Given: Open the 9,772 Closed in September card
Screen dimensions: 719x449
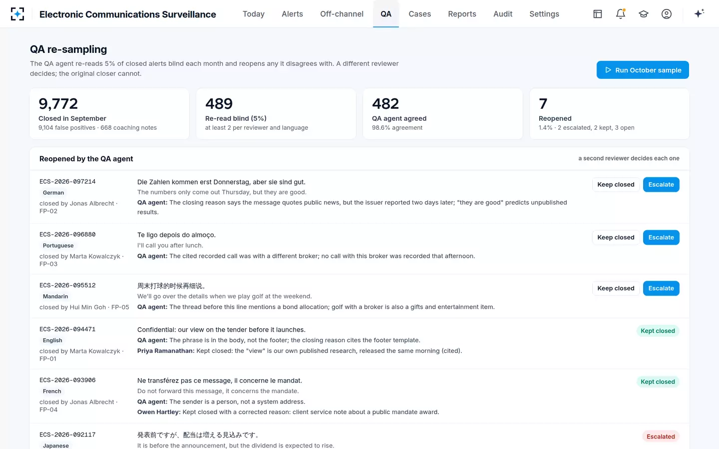Looking at the screenshot, I should click(109, 114).
